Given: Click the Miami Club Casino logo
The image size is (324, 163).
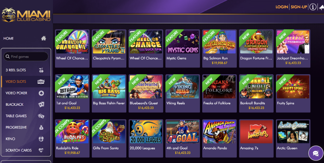Looking at the screenshot, I should (26, 15).
